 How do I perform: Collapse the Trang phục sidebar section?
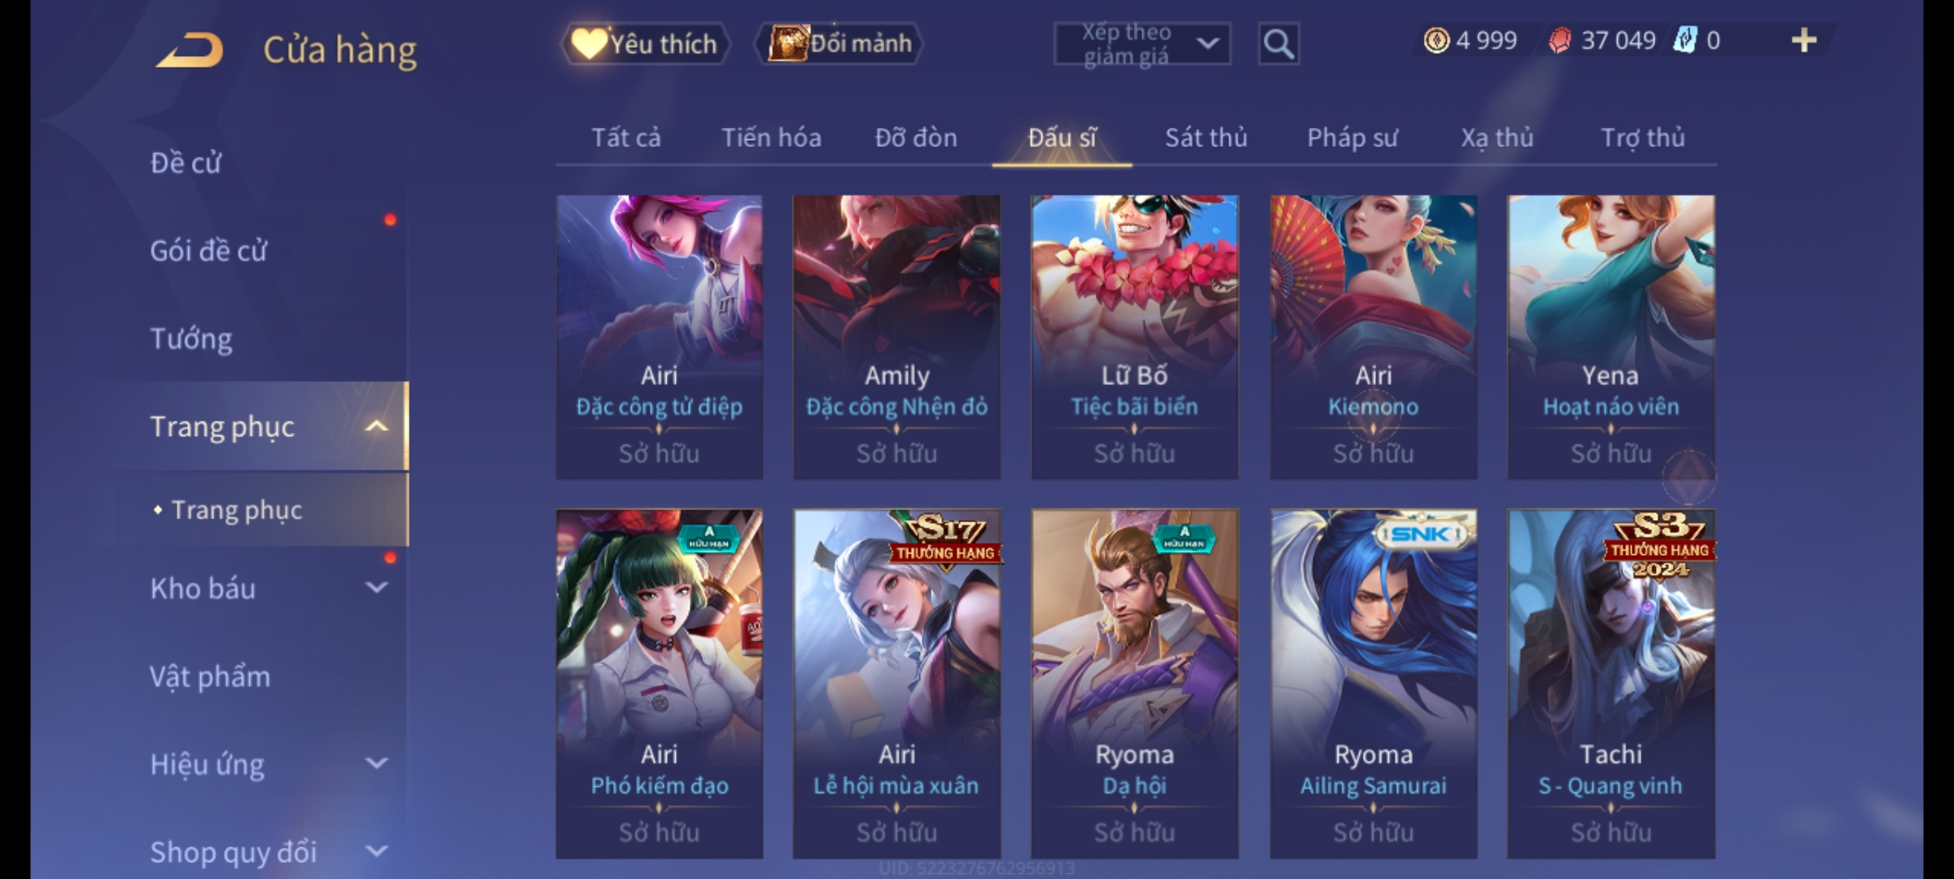point(376,426)
